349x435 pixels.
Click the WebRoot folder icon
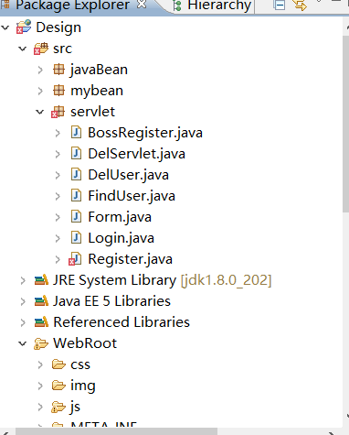point(41,343)
